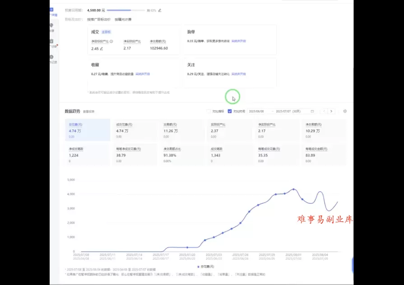This screenshot has width=404, height=285.
Task: Click the 按推广目标出价 text
Action: click(99, 19)
